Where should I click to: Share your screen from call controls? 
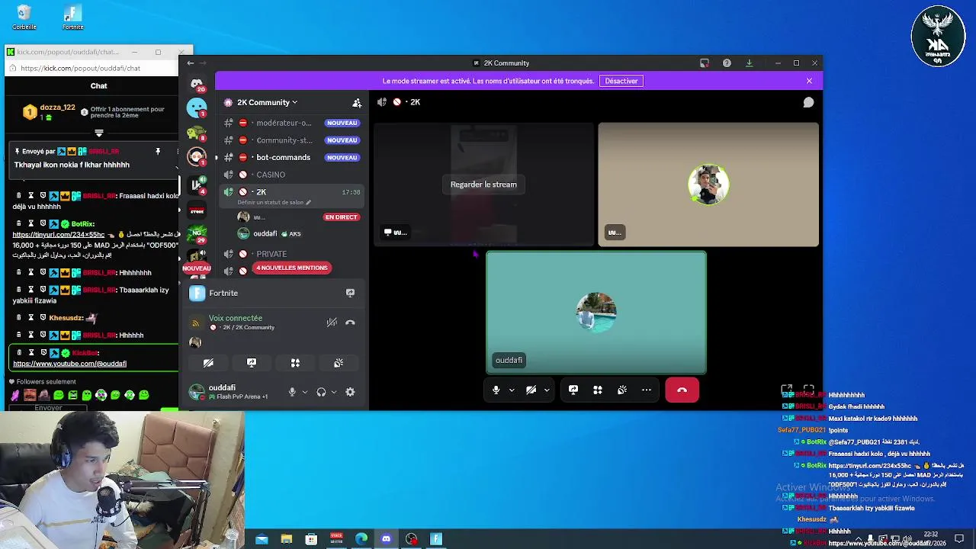pos(573,390)
